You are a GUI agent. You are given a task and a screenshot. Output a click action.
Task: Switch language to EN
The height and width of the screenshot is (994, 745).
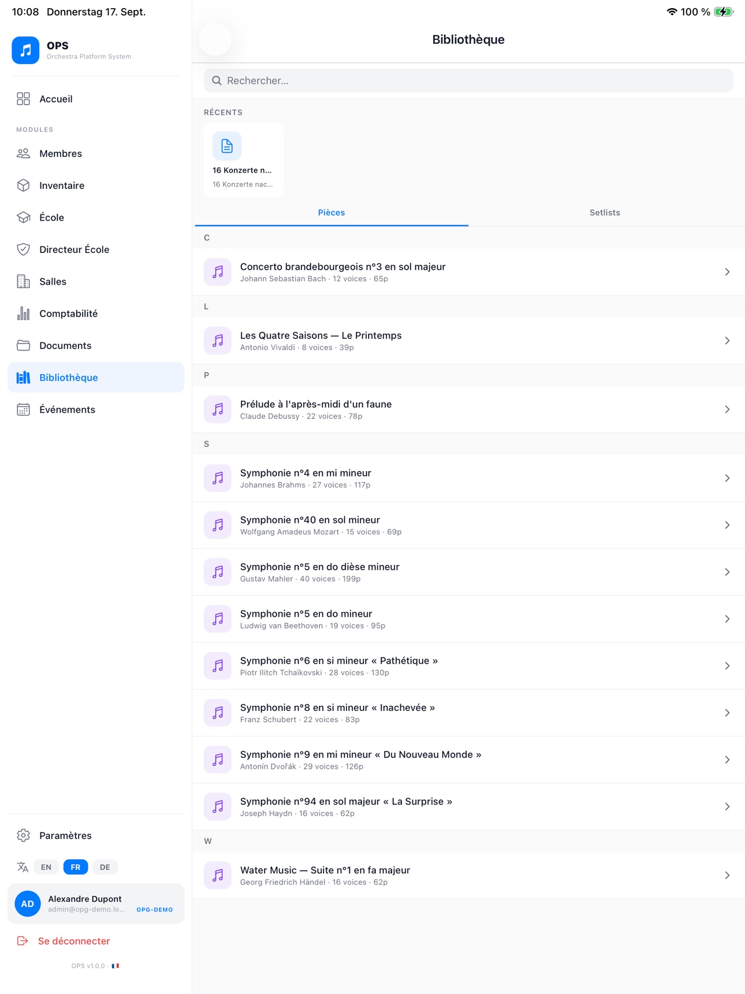point(46,867)
